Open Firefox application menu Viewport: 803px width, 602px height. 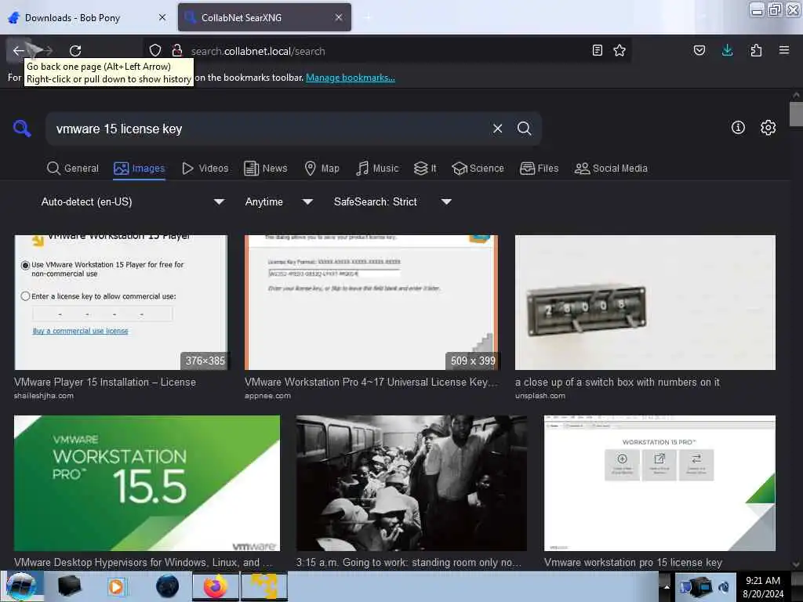pyautogui.click(x=784, y=50)
